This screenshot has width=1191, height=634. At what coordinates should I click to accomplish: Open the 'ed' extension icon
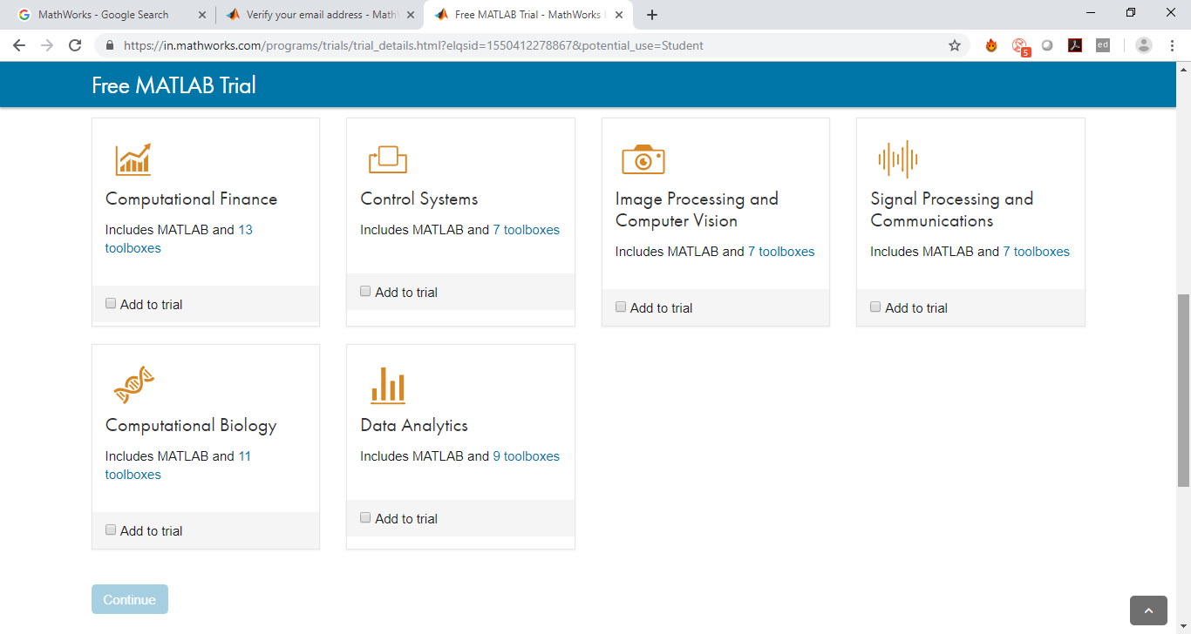tap(1103, 45)
